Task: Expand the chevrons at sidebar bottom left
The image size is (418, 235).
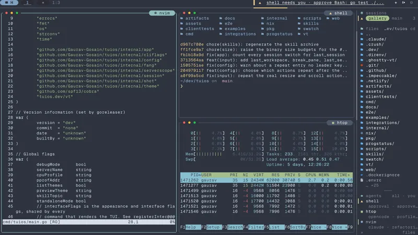Action: [362, 232]
